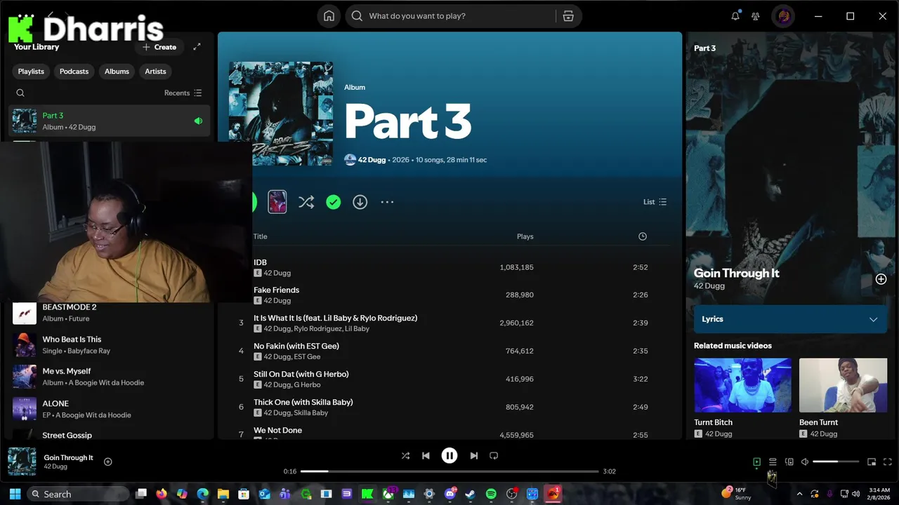The height and width of the screenshot is (505, 899).
Task: Open more options for Part 3 album
Action: (x=387, y=202)
